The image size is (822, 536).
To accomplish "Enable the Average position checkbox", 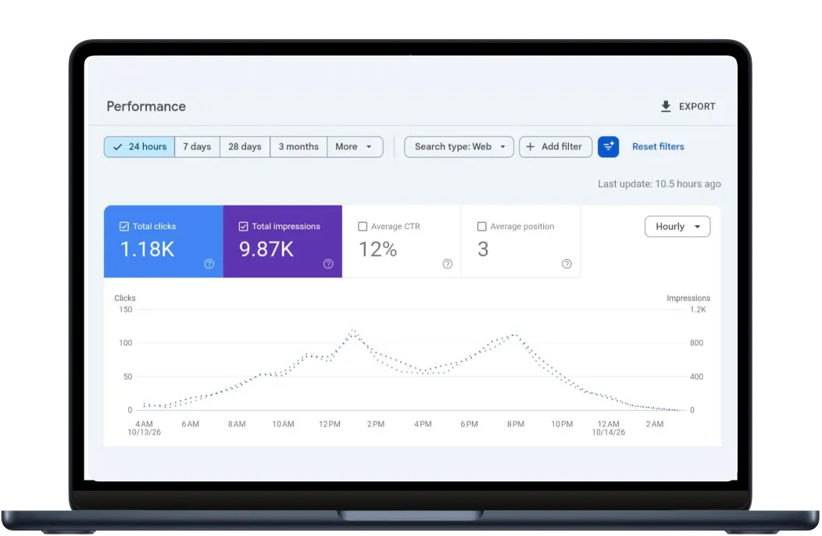I will (x=482, y=227).
